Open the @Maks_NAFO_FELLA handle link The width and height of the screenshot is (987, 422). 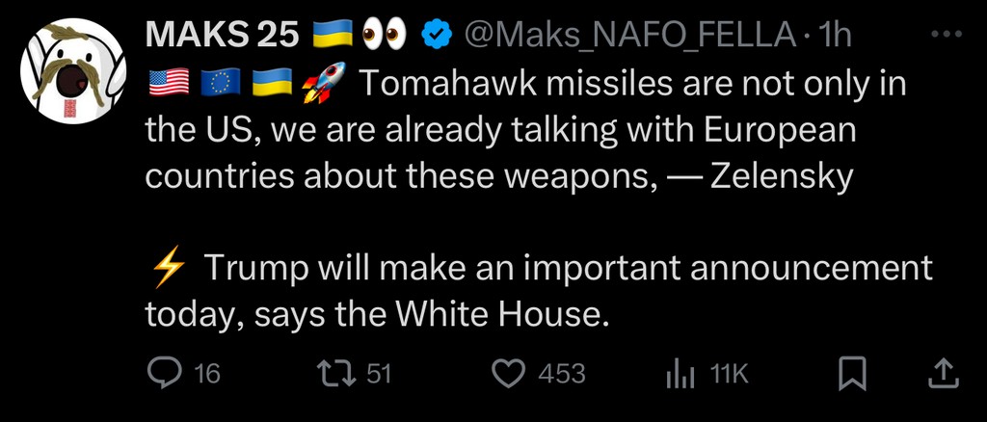[630, 37]
